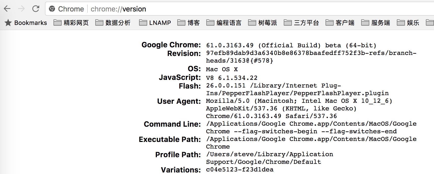This screenshot has width=434, height=174.
Task: Click the Command Line: label
Action: 172,124
